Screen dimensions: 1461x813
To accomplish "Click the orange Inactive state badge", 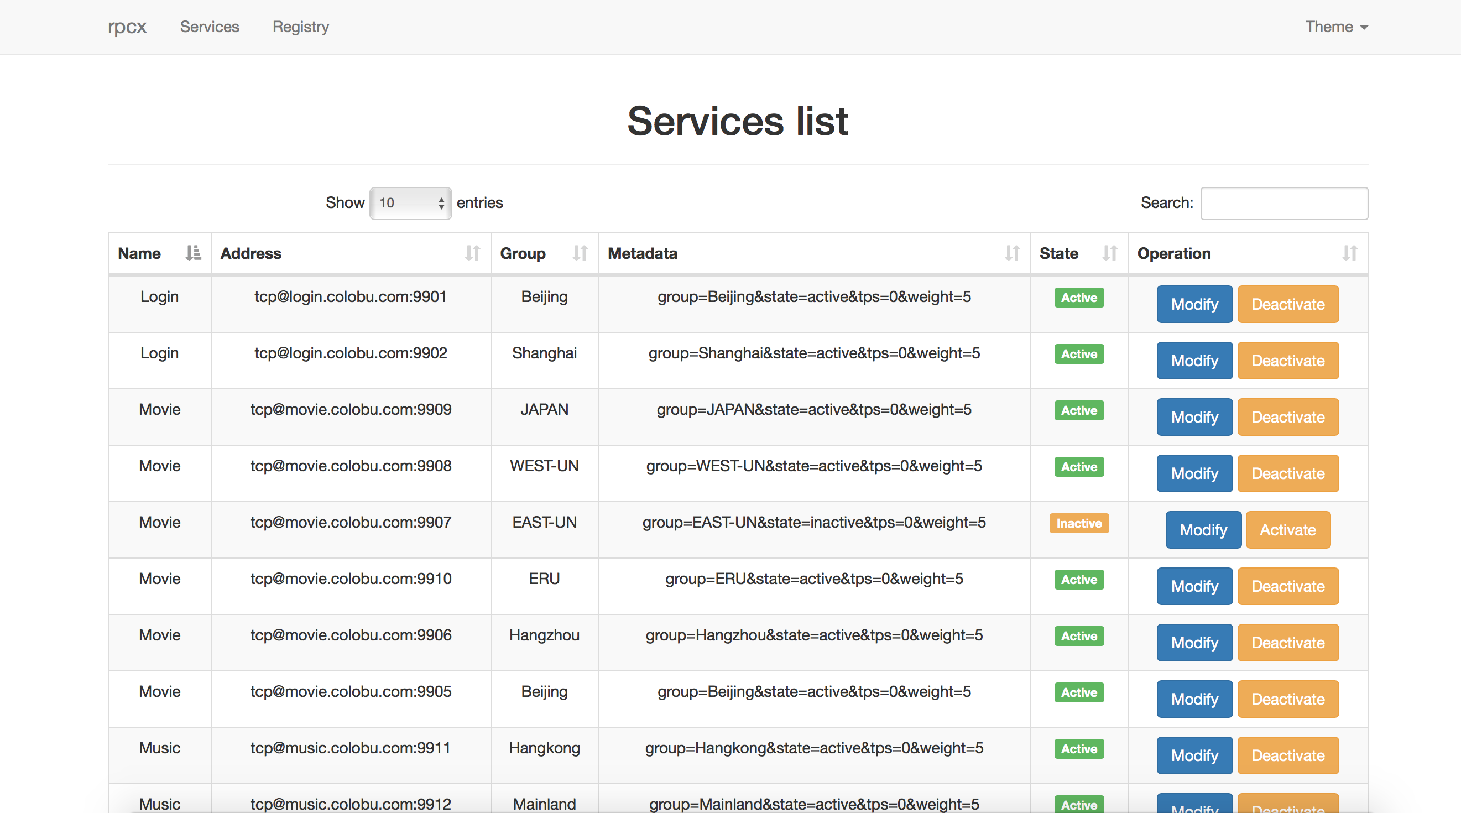I will (1079, 523).
